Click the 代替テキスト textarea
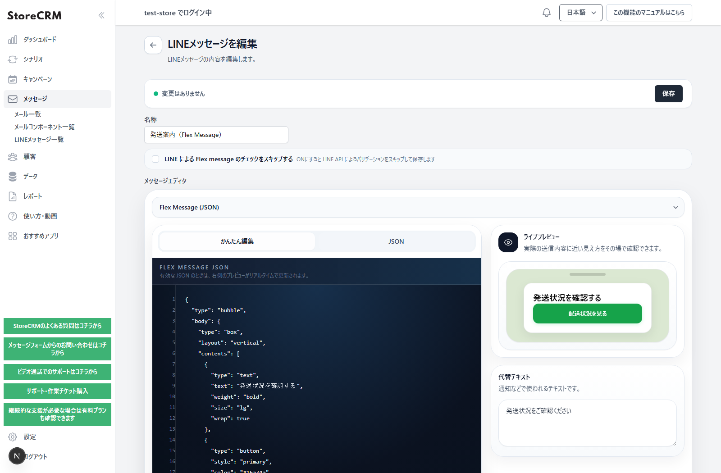Screen dimensions: 721x473 pos(588,423)
